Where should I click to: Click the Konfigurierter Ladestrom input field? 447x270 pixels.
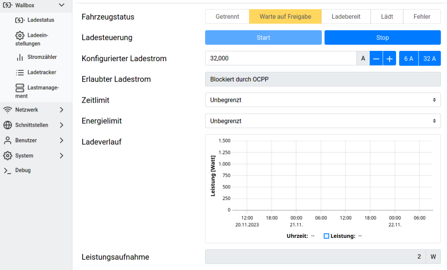(x=280, y=58)
